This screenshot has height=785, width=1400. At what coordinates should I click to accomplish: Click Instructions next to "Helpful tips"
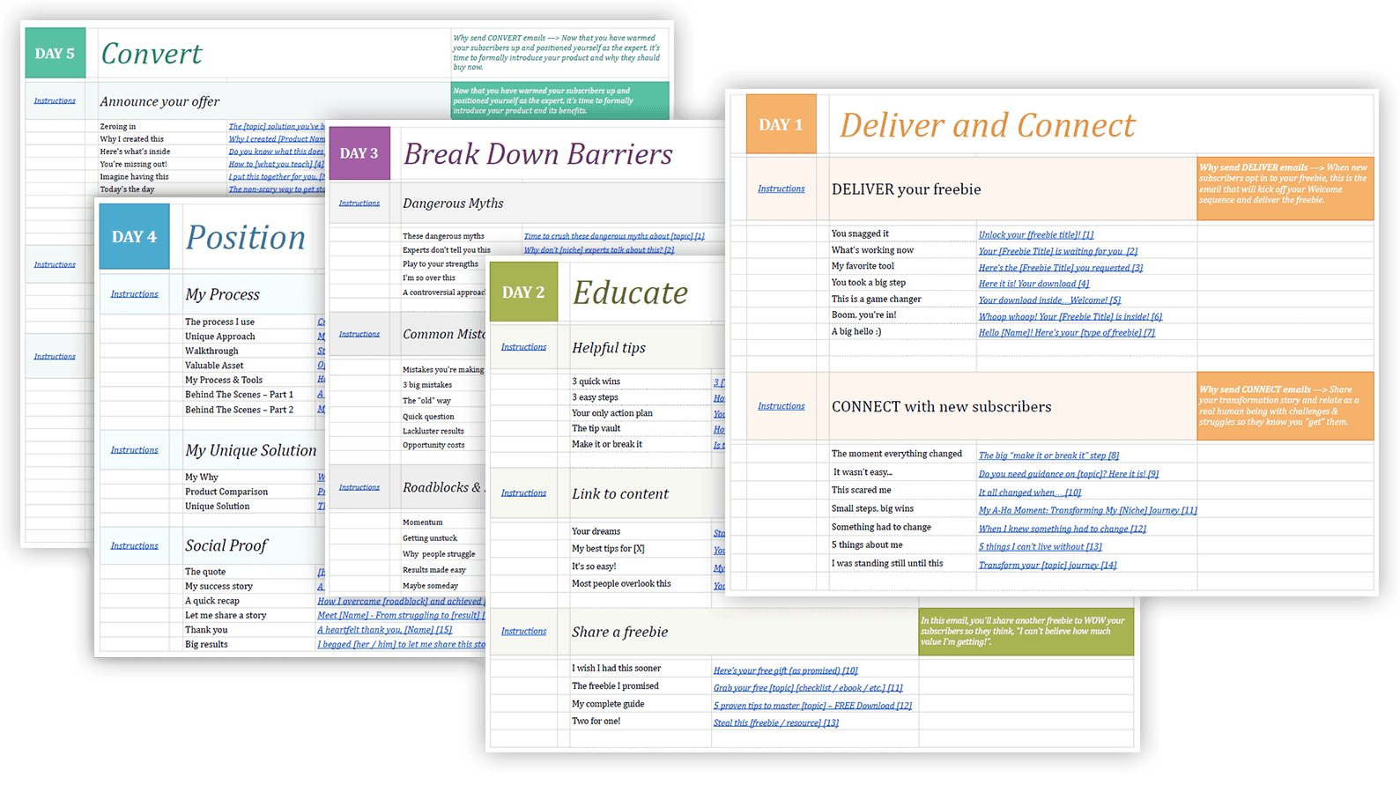523,347
